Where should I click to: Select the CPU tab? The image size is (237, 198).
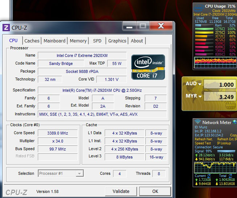coord(13,40)
